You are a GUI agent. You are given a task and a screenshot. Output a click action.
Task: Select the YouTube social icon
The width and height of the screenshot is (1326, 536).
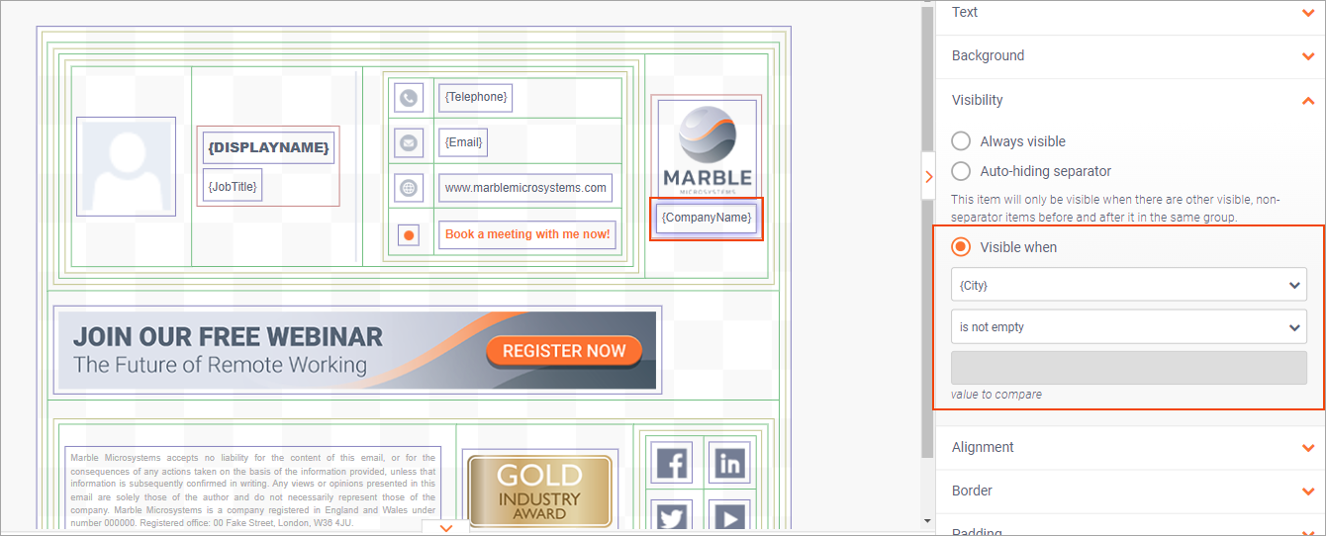pos(729,516)
